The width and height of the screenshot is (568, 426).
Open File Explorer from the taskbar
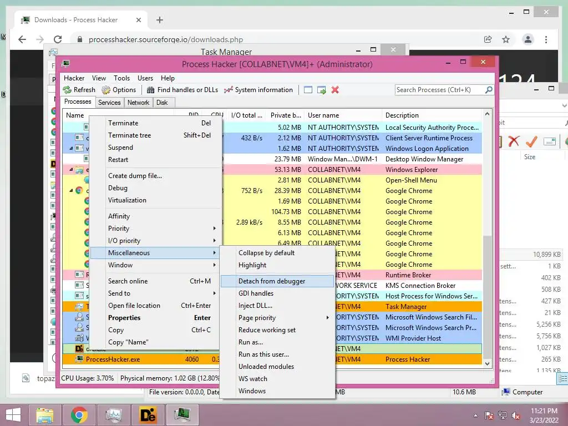point(44,415)
